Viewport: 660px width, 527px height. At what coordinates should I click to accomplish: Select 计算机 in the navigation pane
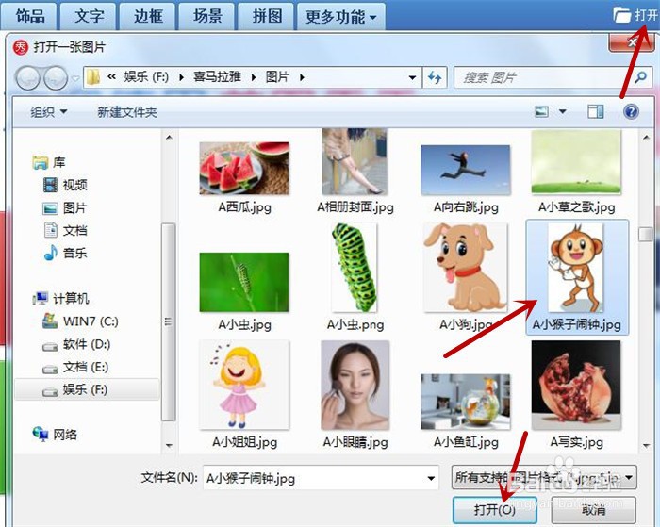tap(61, 299)
